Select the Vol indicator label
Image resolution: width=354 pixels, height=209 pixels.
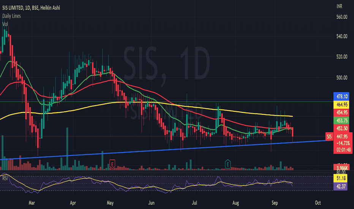(5, 24)
